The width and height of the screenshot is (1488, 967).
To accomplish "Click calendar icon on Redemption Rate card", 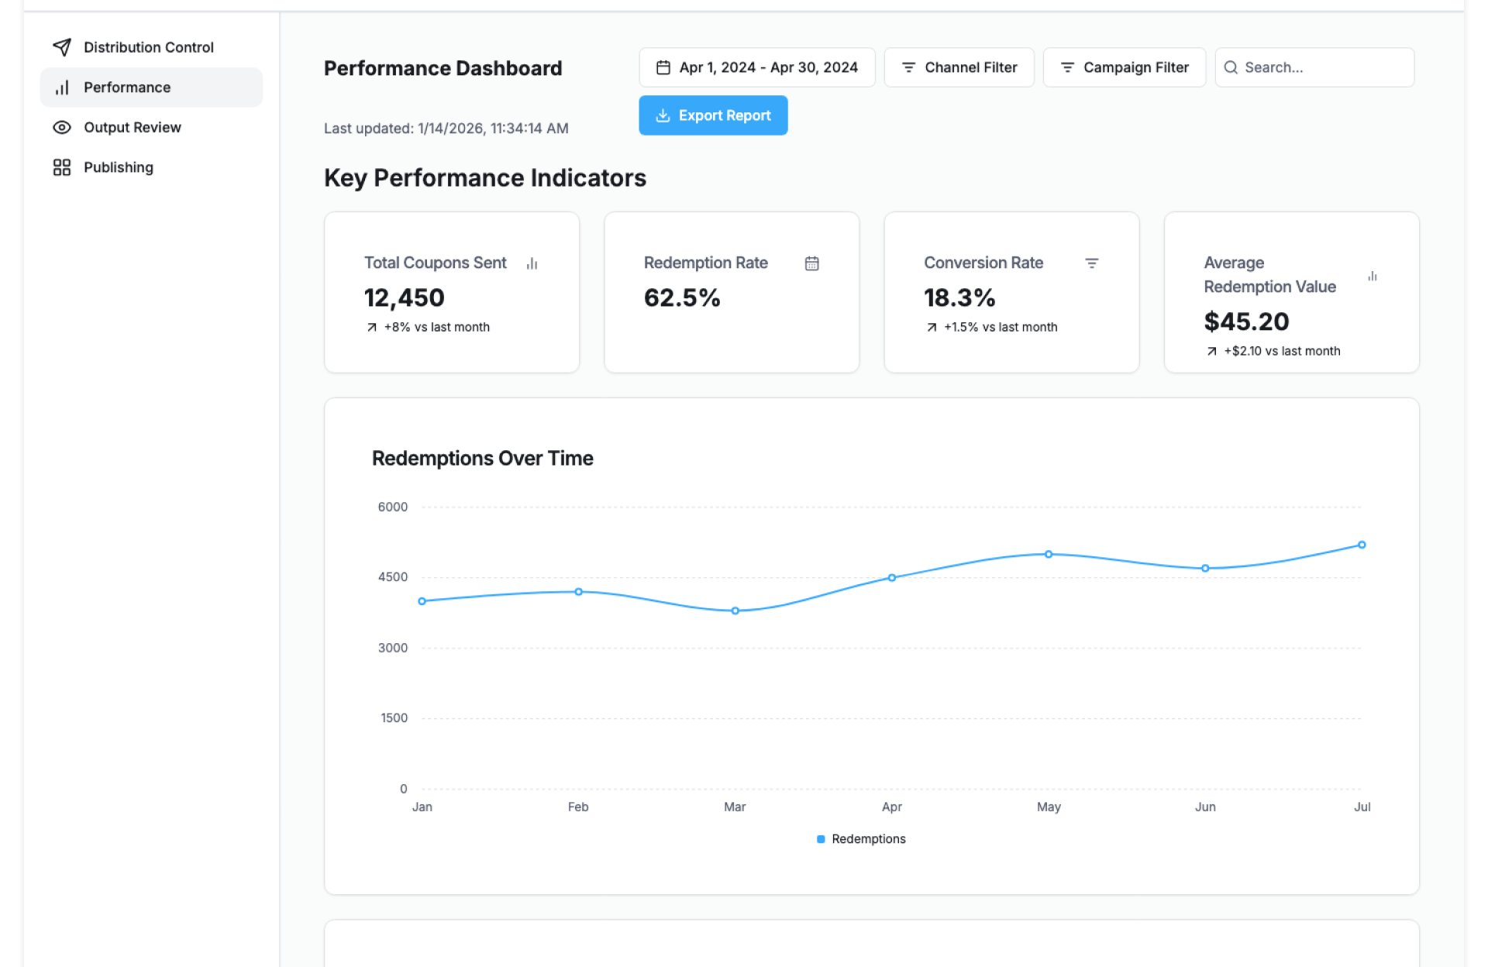I will (x=811, y=263).
